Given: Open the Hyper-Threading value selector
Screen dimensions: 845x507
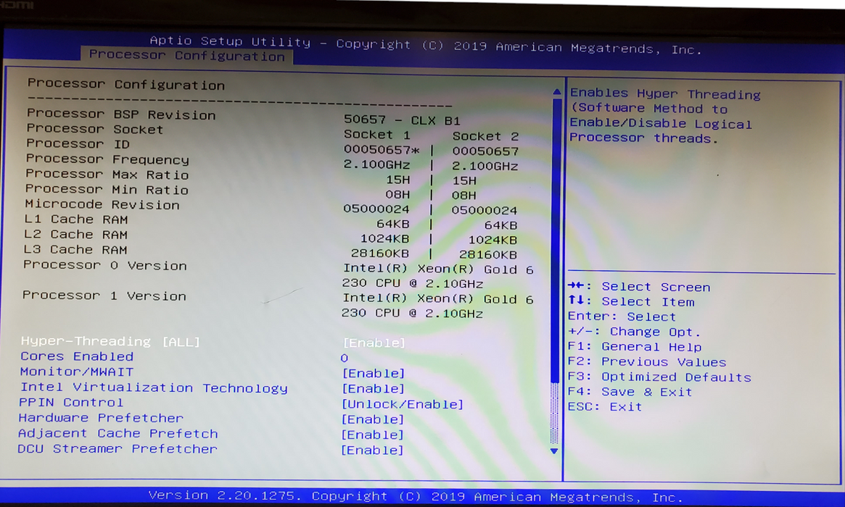Looking at the screenshot, I should click(x=374, y=342).
